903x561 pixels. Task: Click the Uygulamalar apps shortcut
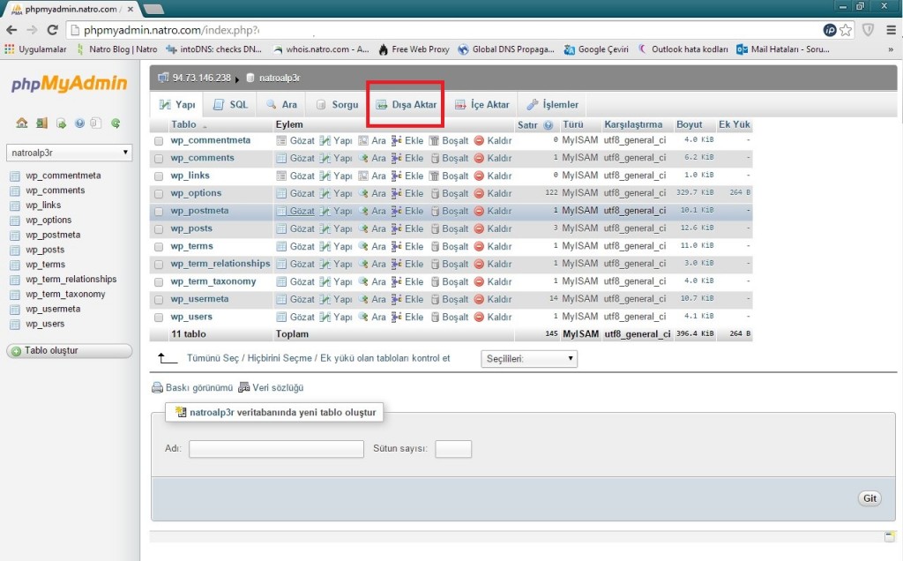(35, 49)
